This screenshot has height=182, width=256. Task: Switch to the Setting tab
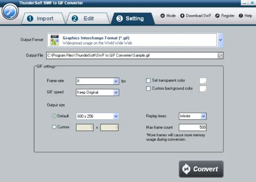133,19
